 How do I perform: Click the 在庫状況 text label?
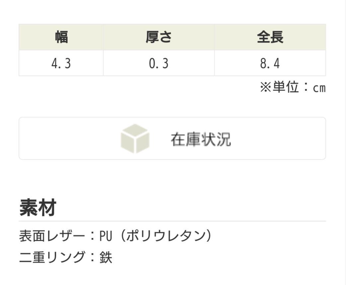201,139
